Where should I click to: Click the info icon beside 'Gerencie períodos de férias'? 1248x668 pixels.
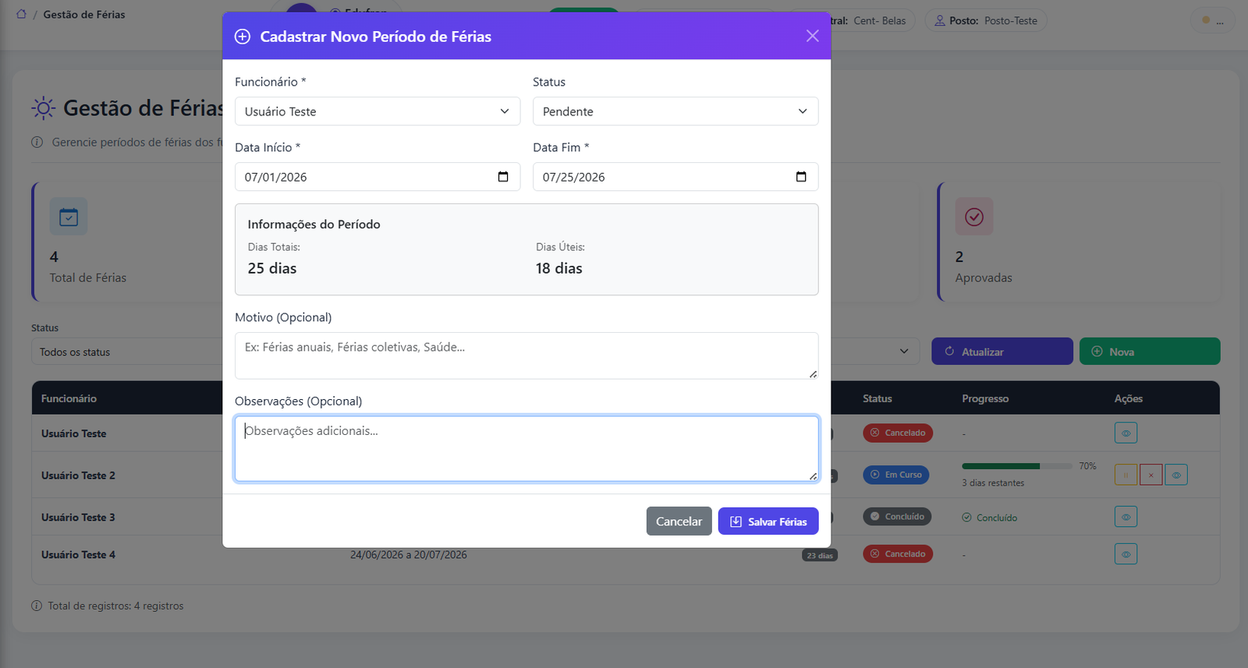[37, 142]
